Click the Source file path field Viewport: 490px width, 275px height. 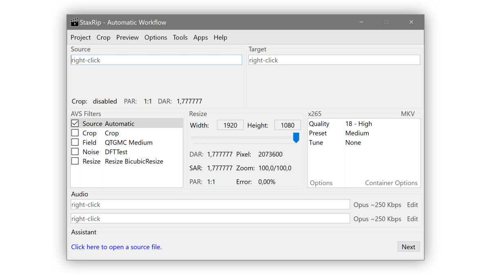tap(156, 60)
